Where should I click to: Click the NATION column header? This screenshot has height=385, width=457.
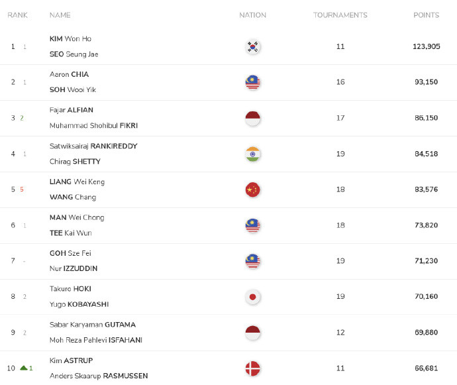pos(252,15)
